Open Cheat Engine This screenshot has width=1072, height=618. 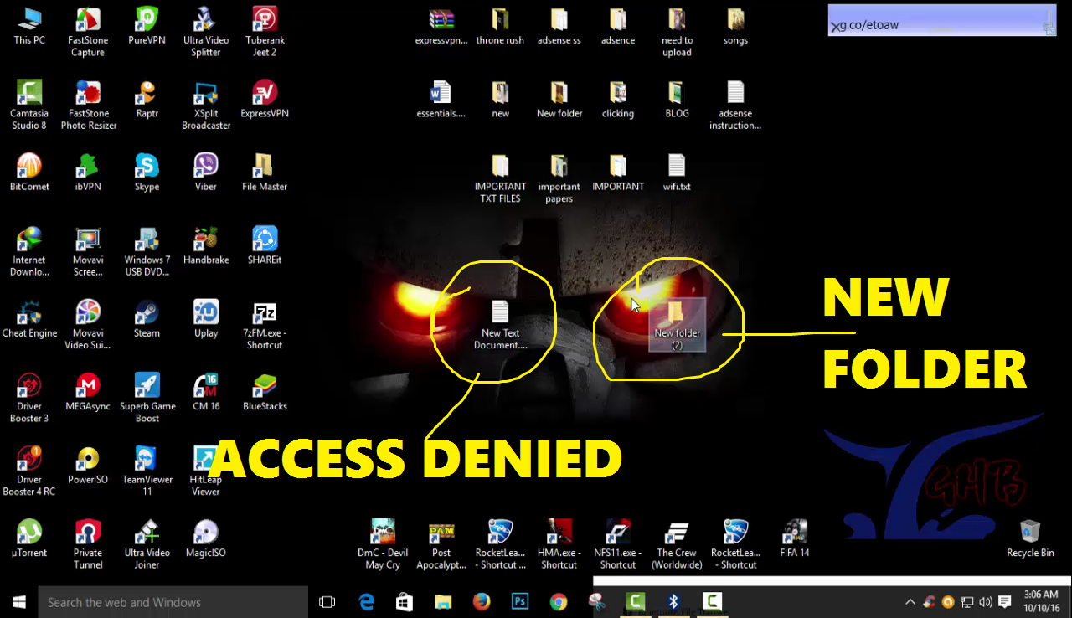(29, 314)
